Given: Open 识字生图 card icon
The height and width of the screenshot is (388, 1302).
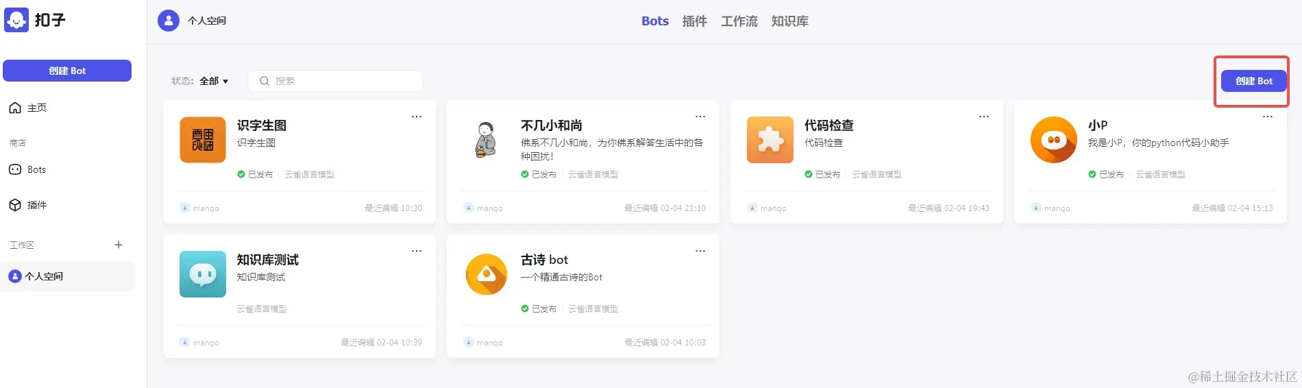Looking at the screenshot, I should pyautogui.click(x=203, y=140).
